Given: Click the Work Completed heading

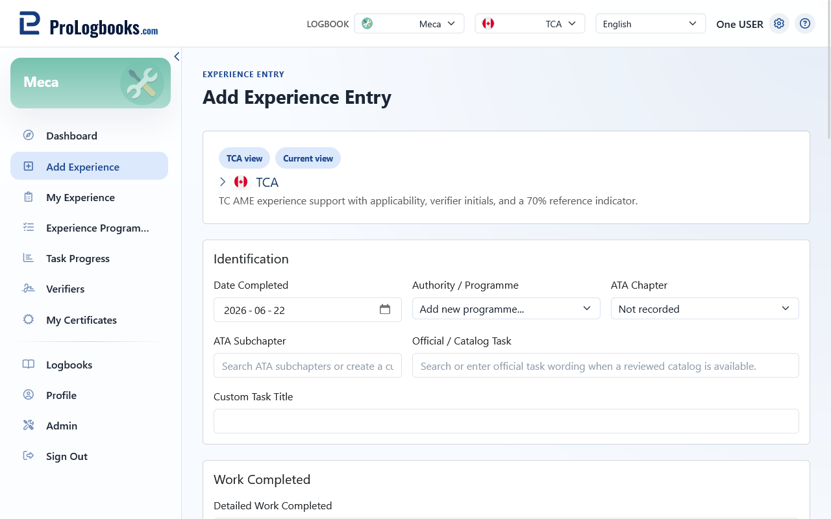Looking at the screenshot, I should [x=262, y=479].
